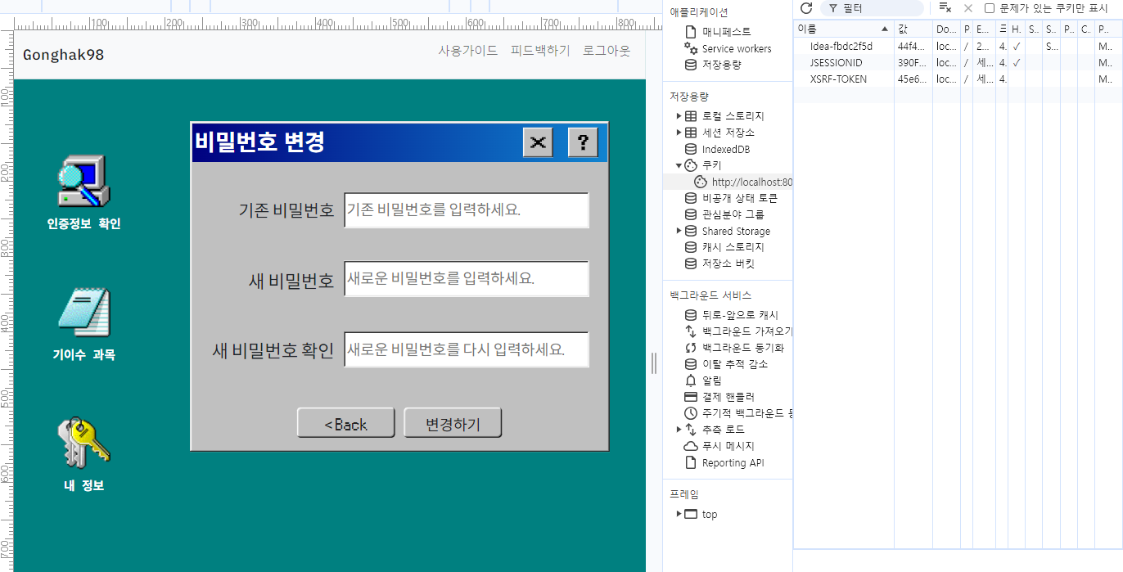
Task: Click the 피드백하기 nav link
Action: (x=540, y=51)
